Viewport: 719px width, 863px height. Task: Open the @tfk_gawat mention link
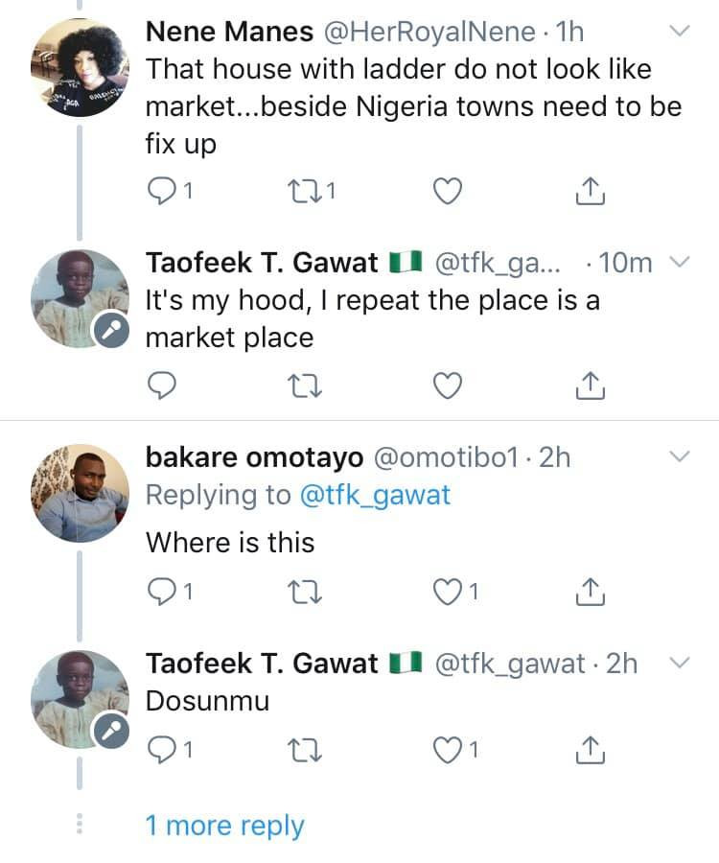[x=375, y=495]
